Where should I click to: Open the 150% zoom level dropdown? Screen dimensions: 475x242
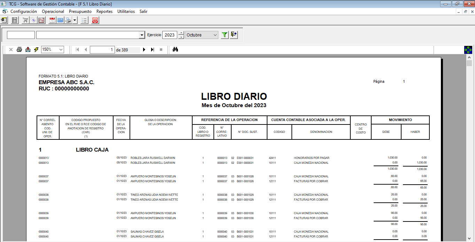click(61, 50)
